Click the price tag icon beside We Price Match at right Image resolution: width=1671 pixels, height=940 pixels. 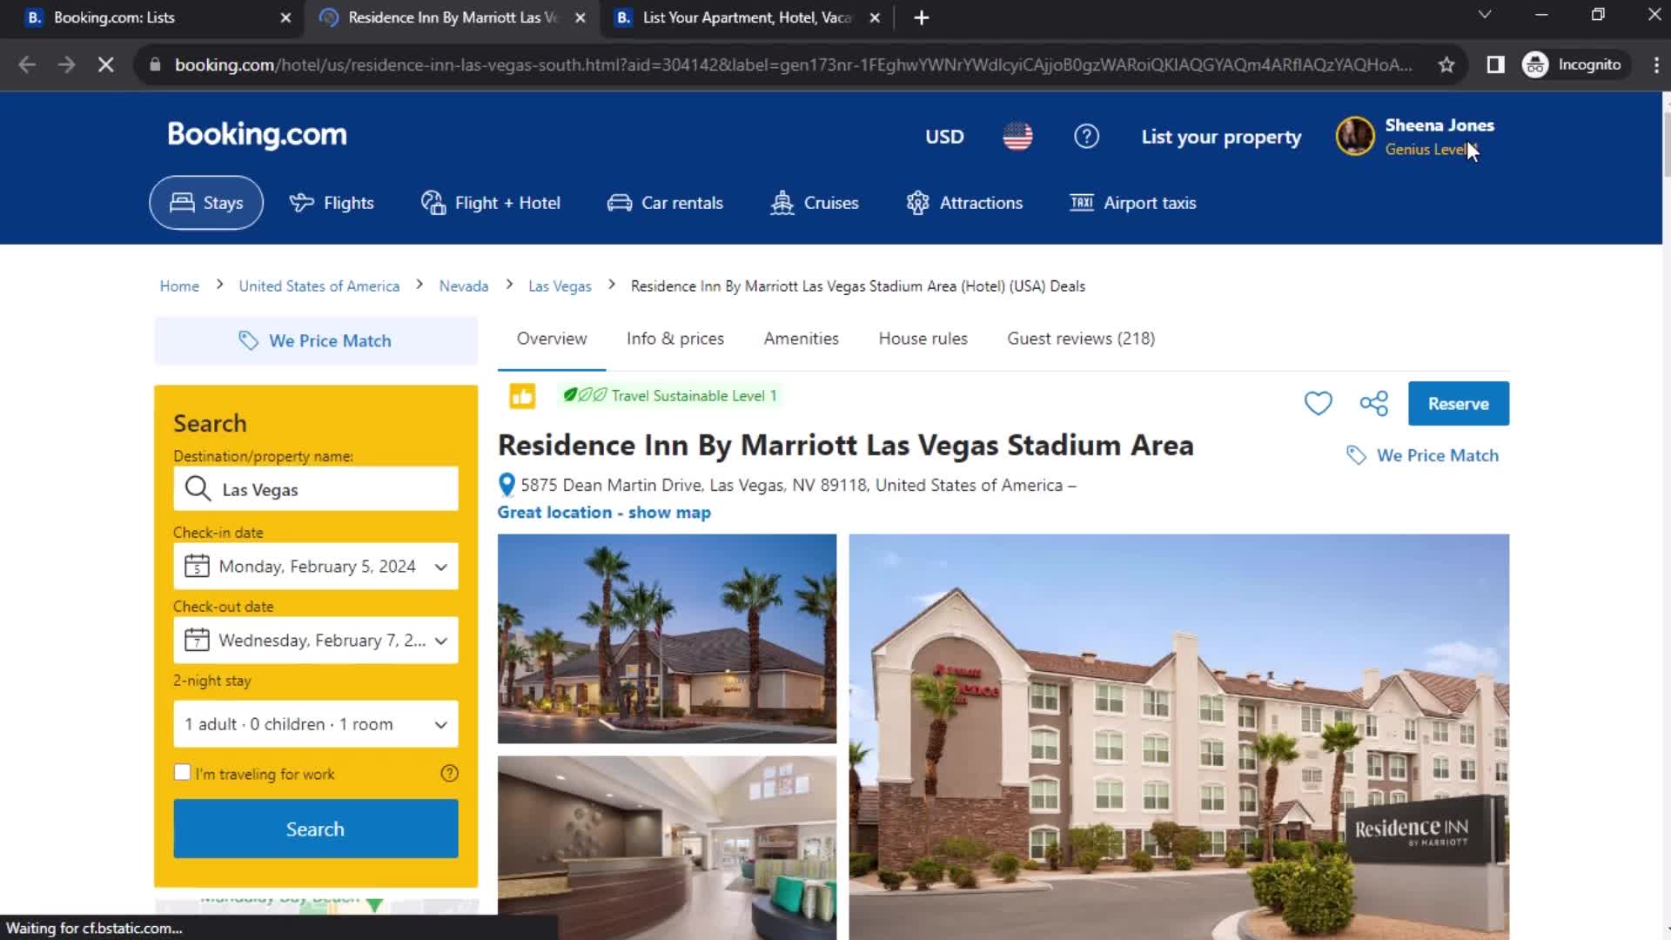tap(1356, 455)
